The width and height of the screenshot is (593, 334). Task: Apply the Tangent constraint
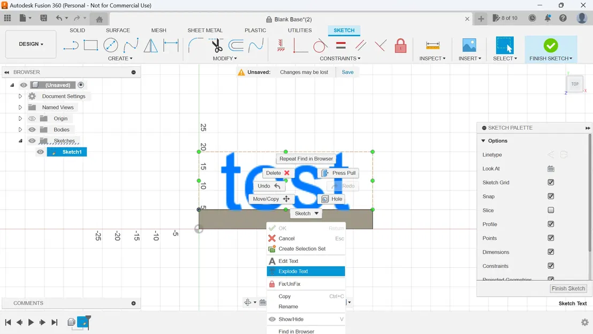(x=321, y=46)
